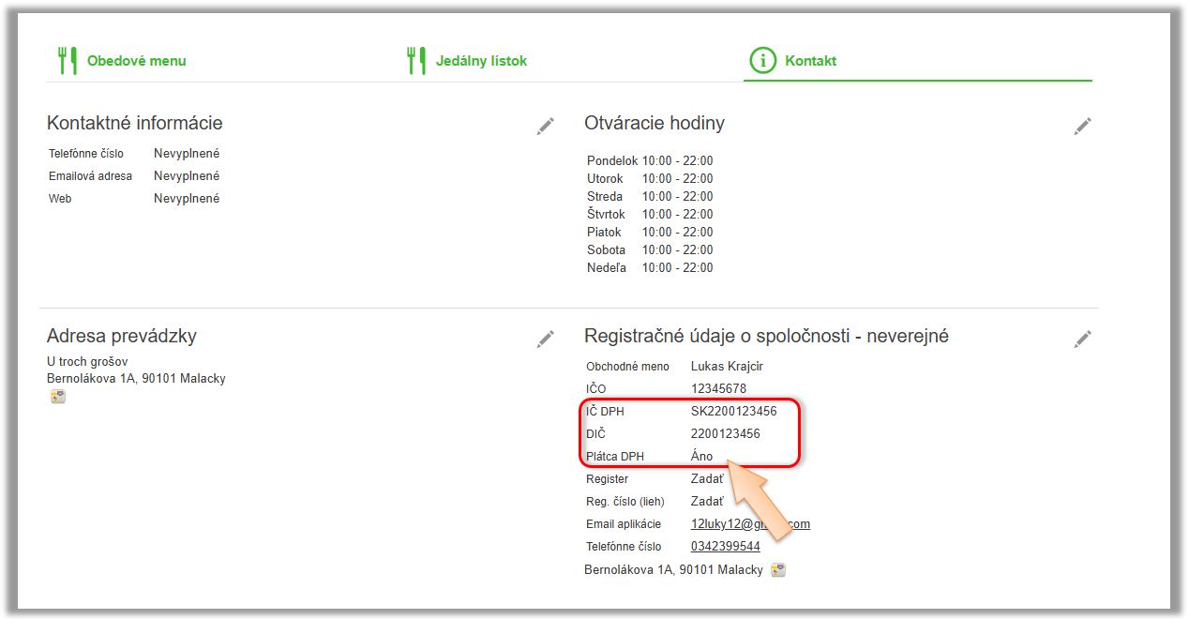Edit Registračné údaje o spoločnosti pencil
Screen dimensions: 1189x619
click(x=1082, y=339)
